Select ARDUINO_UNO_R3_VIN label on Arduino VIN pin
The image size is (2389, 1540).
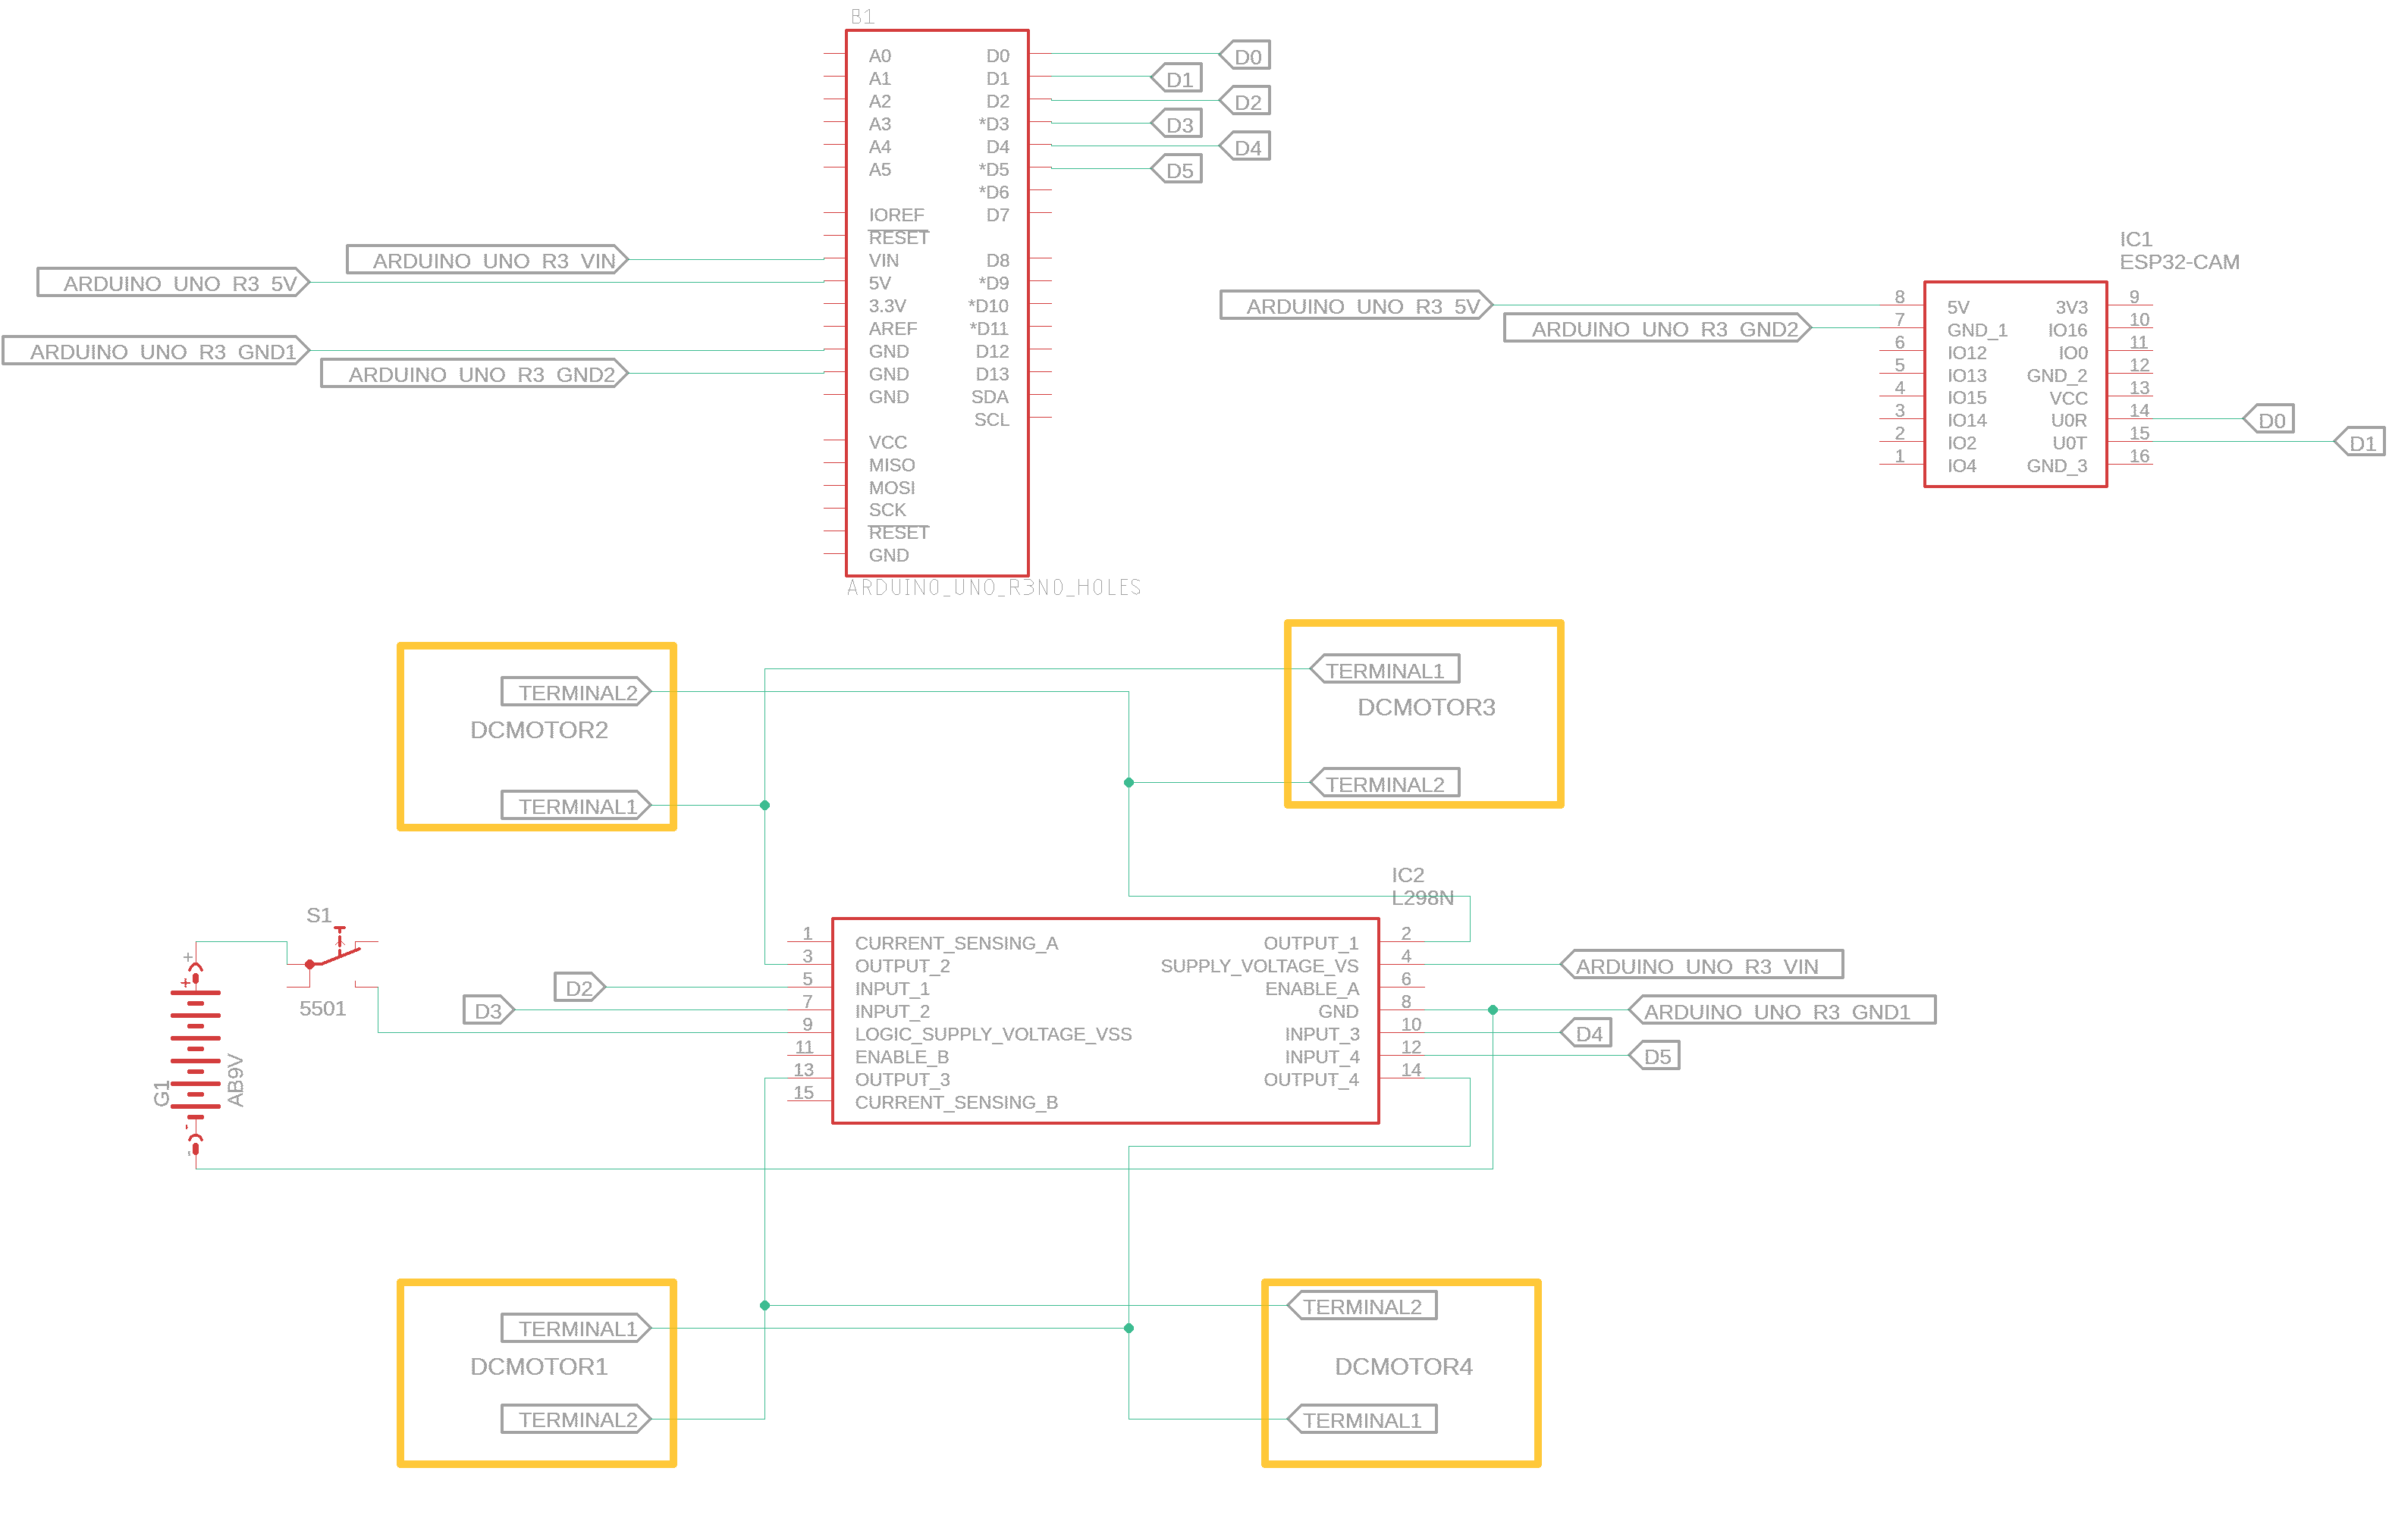488,260
